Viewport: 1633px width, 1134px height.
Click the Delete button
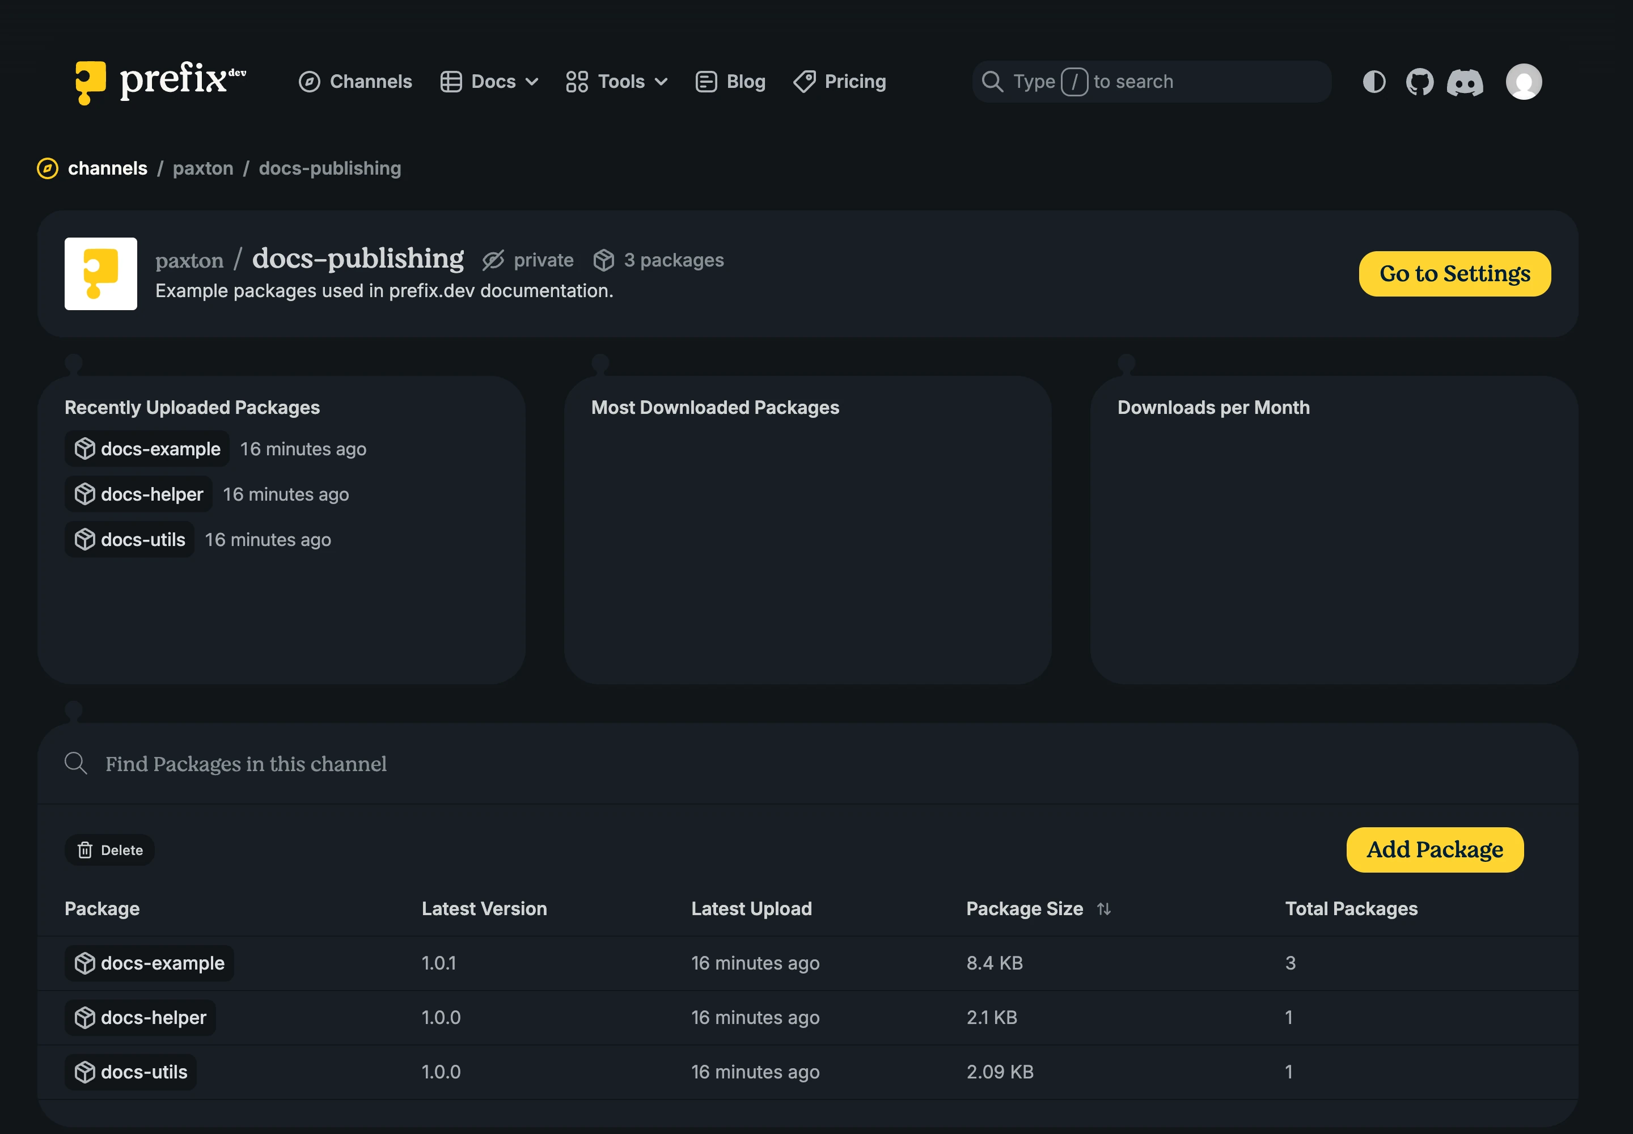109,850
